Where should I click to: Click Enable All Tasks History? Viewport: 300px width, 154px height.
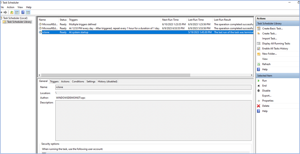(275, 48)
